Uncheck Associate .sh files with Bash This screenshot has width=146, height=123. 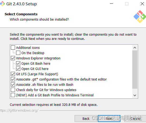point(13,84)
